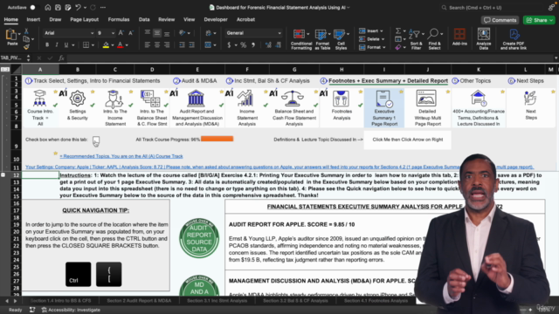Screen dimensions: 559x314
Task: Open Settings & Security gear icon
Action: [78, 99]
